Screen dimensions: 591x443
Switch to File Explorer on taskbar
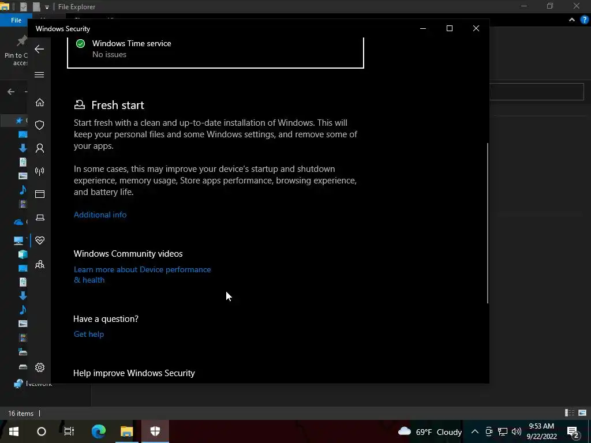pyautogui.click(x=126, y=431)
